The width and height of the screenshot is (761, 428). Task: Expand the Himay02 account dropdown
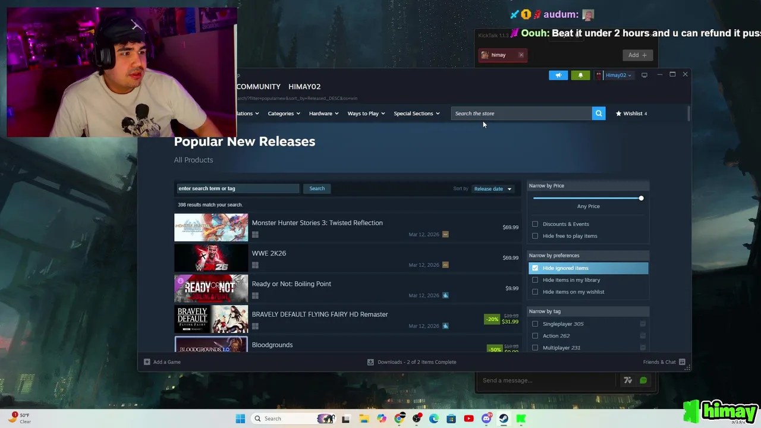click(618, 75)
